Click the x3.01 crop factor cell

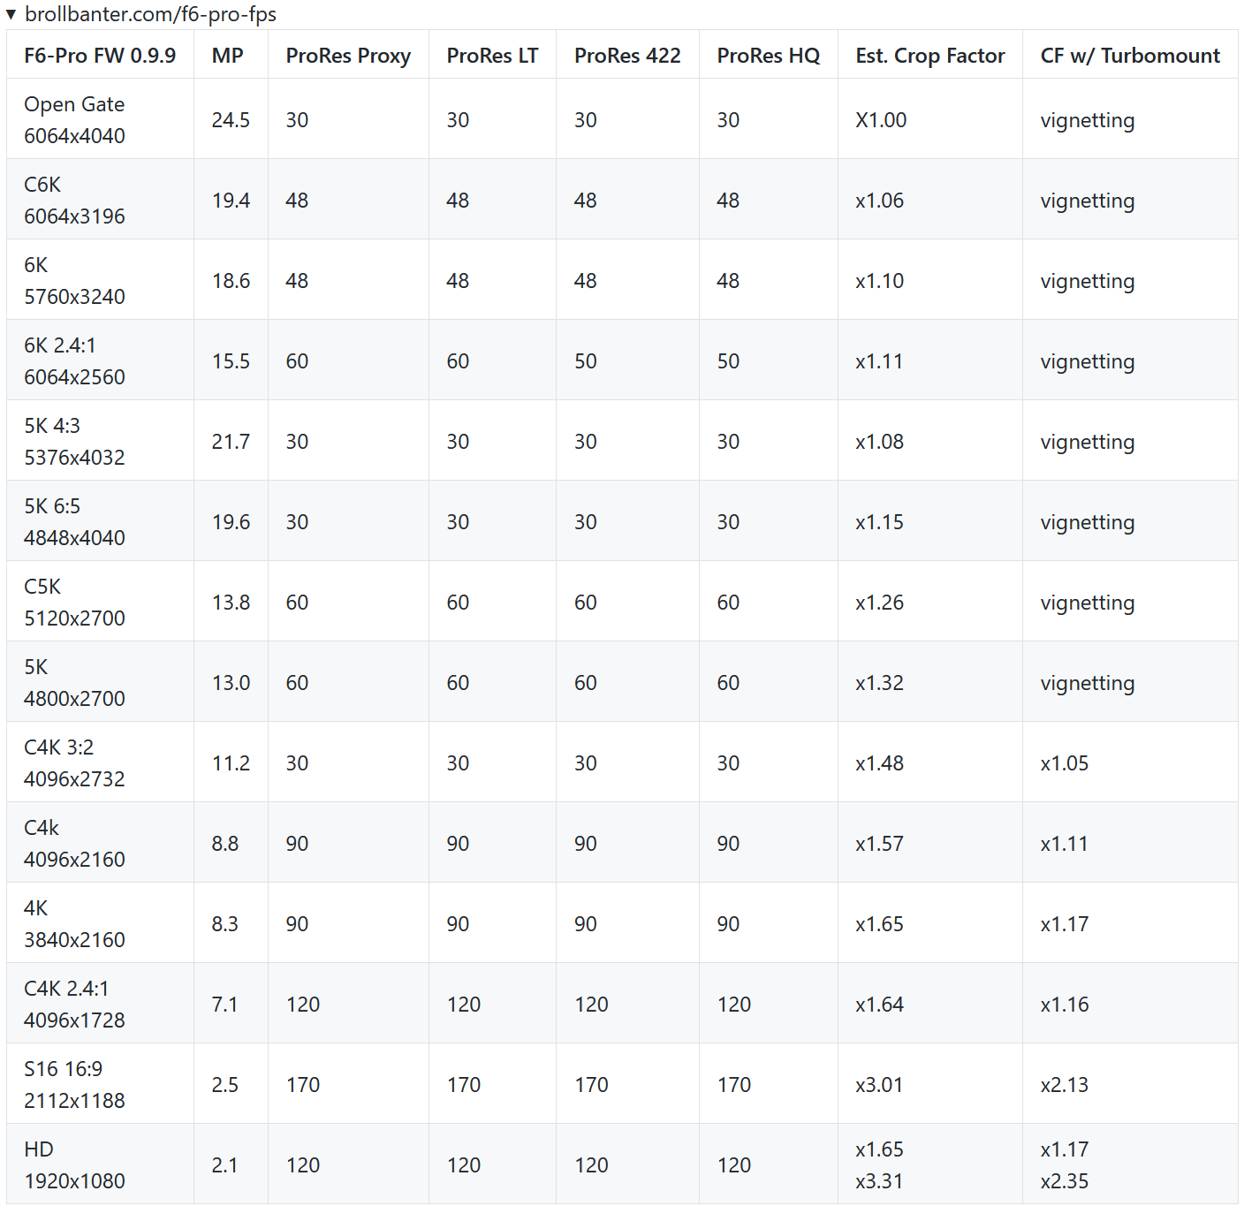[879, 1085]
